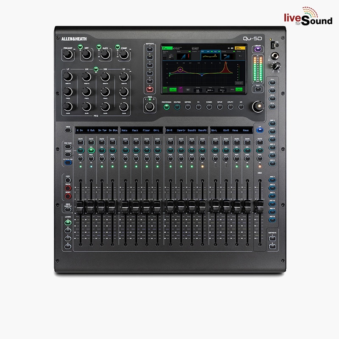Toggle the Gate In switch
This screenshot has height=339, width=339.
click(99, 47)
